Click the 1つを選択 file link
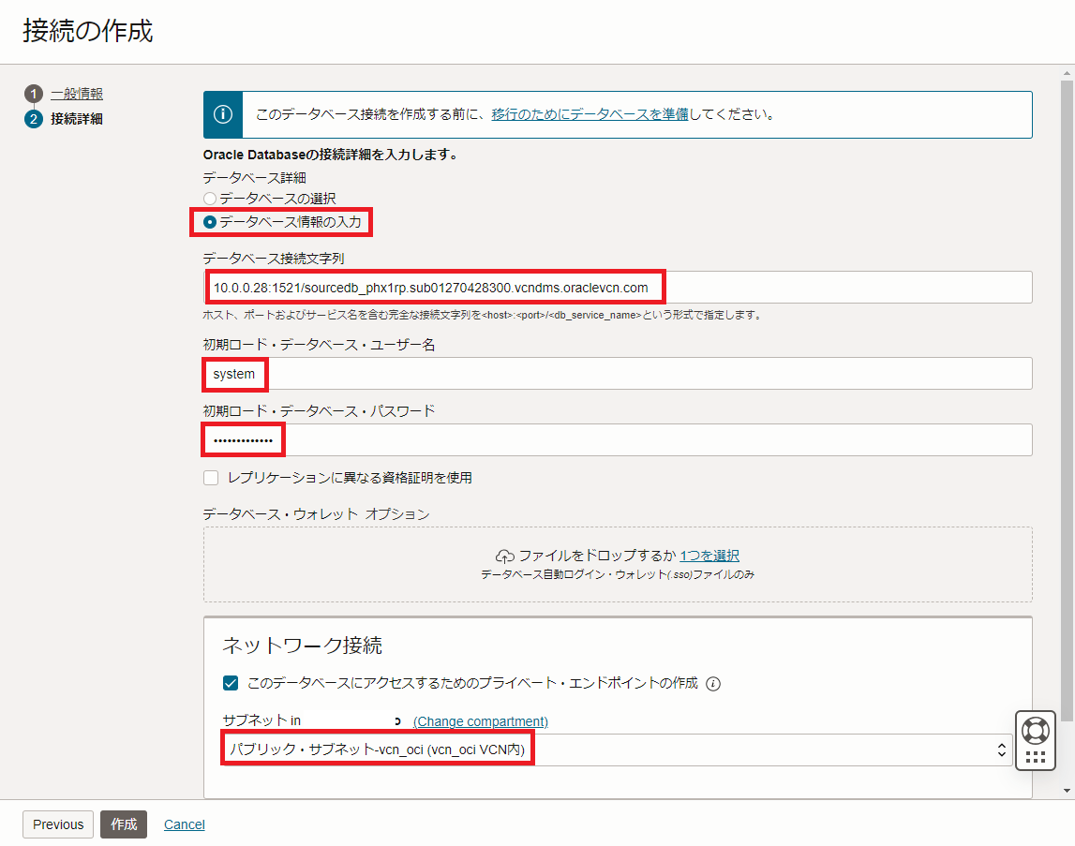1075x846 pixels. (709, 556)
